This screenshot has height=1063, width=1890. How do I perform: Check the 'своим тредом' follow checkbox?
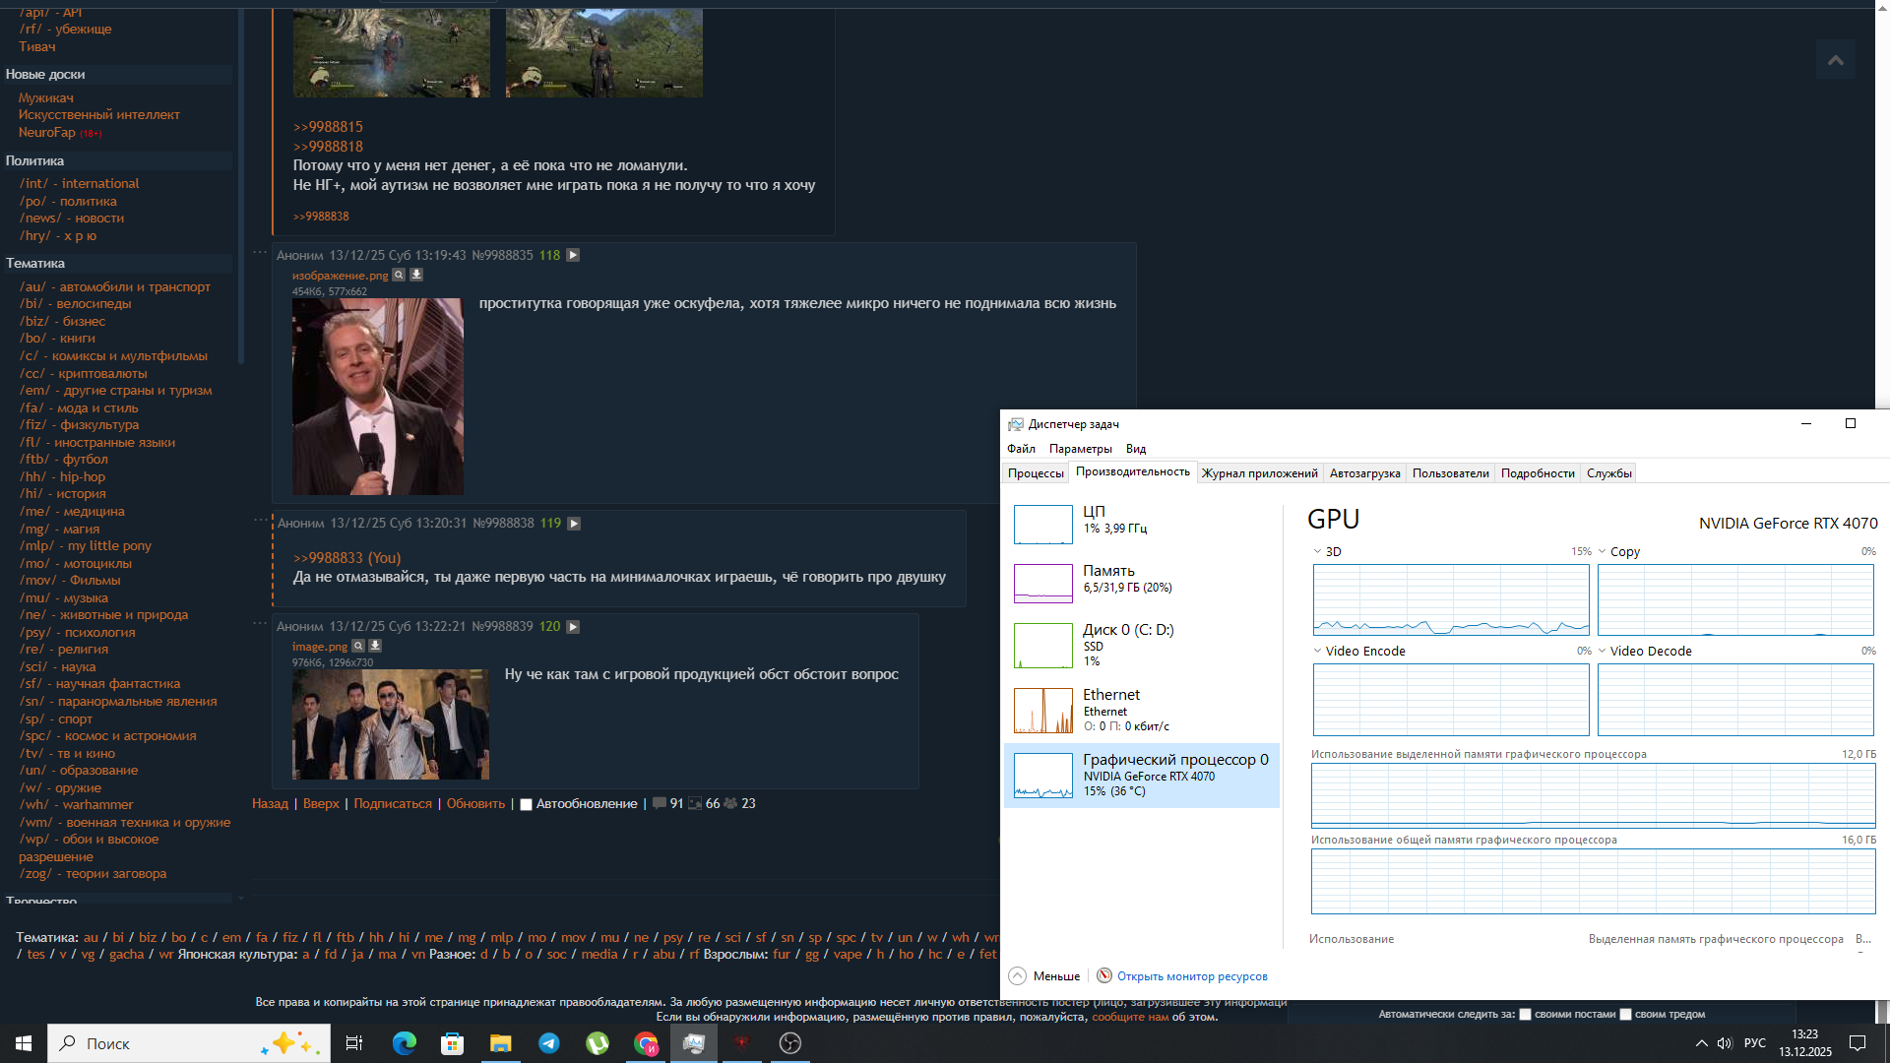click(x=1625, y=1014)
